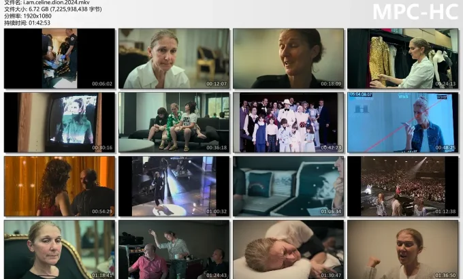Click the concert crowd thumbnail at 01:12:38
The width and height of the screenshot is (463, 279).
coord(403,186)
